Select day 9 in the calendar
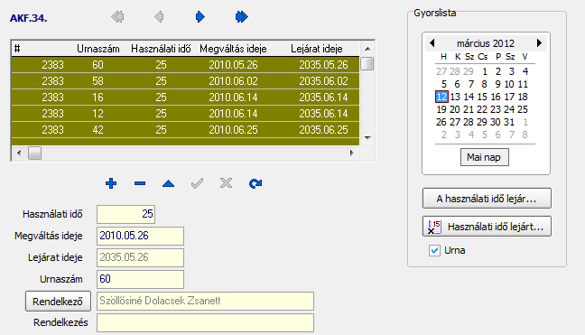Screen dimensions: 585x335 (497, 84)
